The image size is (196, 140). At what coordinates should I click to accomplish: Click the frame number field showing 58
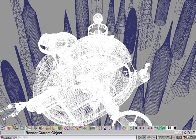(169, 128)
